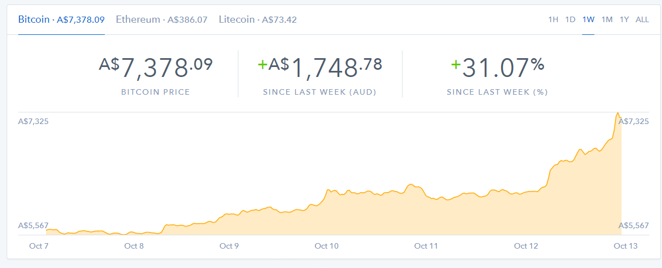
Task: Click the left A$5,567 axis label
Action: tap(33, 225)
